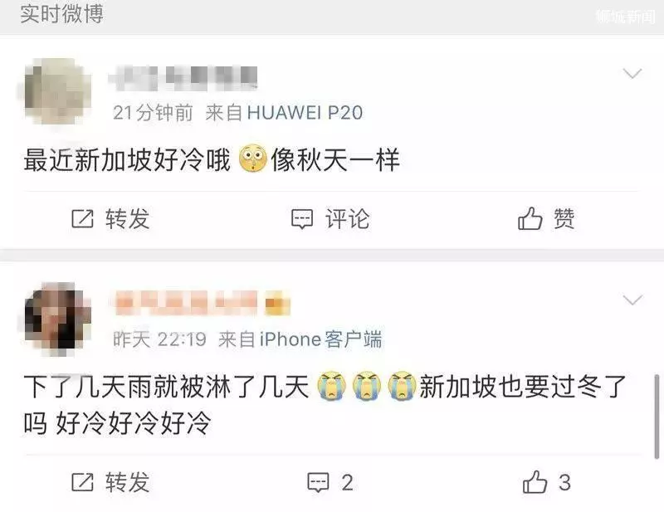Select the 实时微博 section header
The width and height of the screenshot is (664, 512).
pos(61,13)
